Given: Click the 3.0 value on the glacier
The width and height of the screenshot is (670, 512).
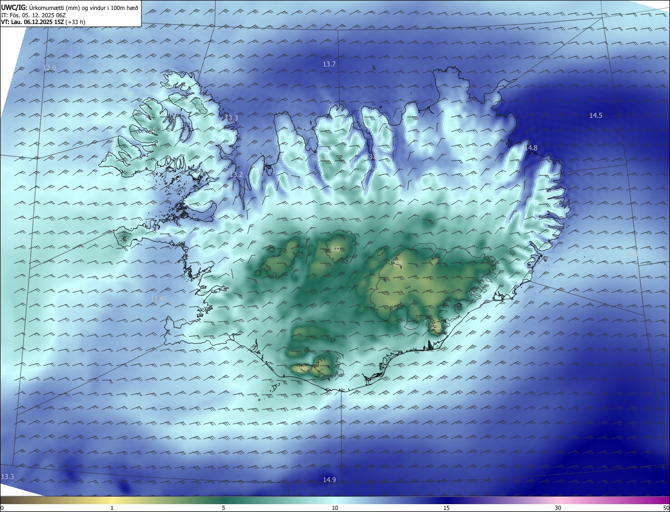Looking at the screenshot, I should point(335,249).
